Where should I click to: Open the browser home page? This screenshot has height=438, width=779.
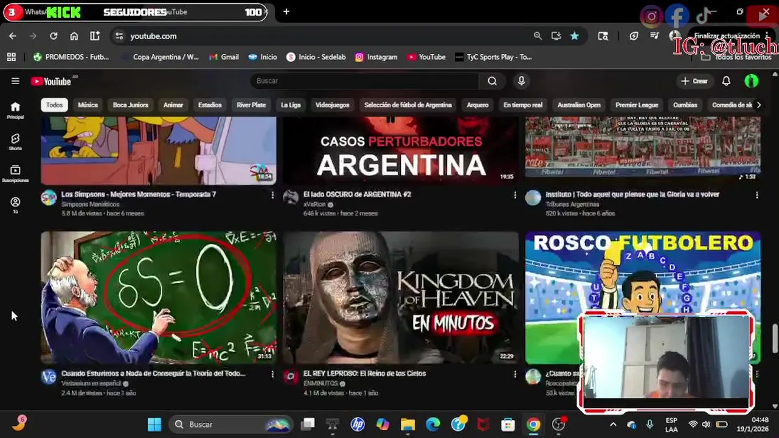[74, 36]
